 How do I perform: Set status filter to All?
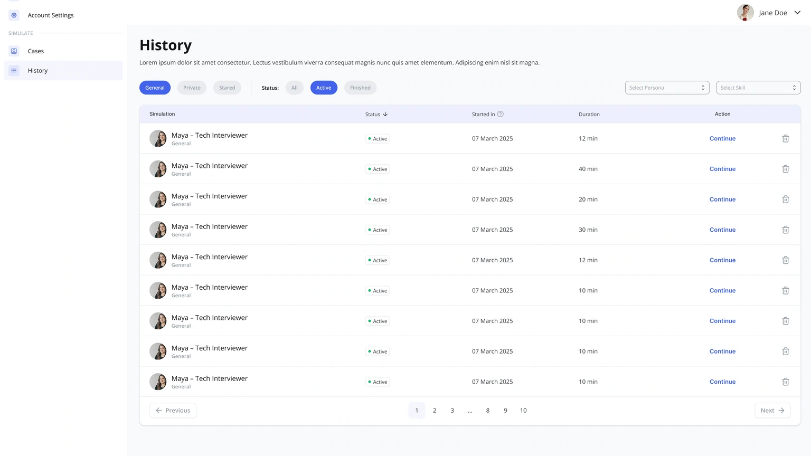(295, 88)
